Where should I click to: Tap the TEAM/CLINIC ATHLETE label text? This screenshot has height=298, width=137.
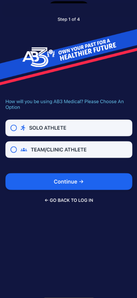pos(59,150)
